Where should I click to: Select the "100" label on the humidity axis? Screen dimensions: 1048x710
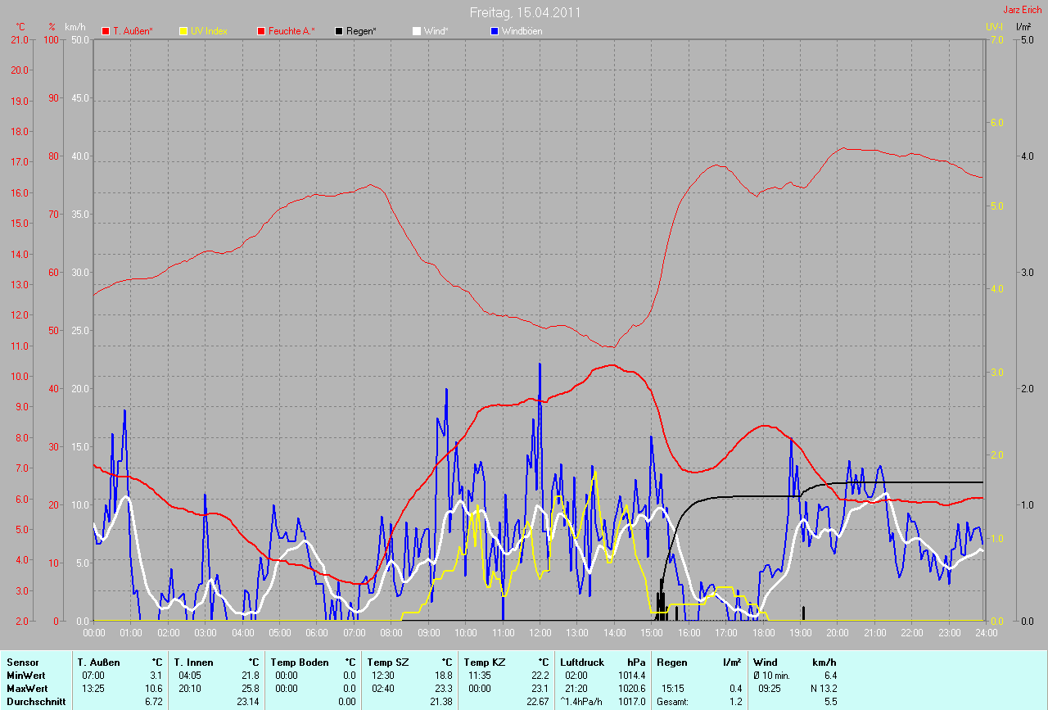[53, 39]
